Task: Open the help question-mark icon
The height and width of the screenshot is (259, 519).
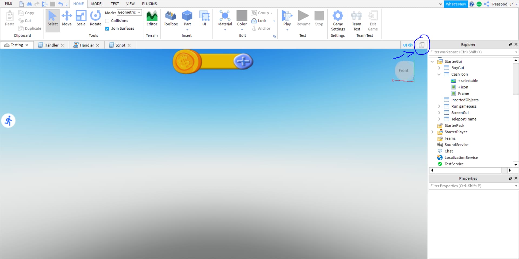Action: [472, 4]
